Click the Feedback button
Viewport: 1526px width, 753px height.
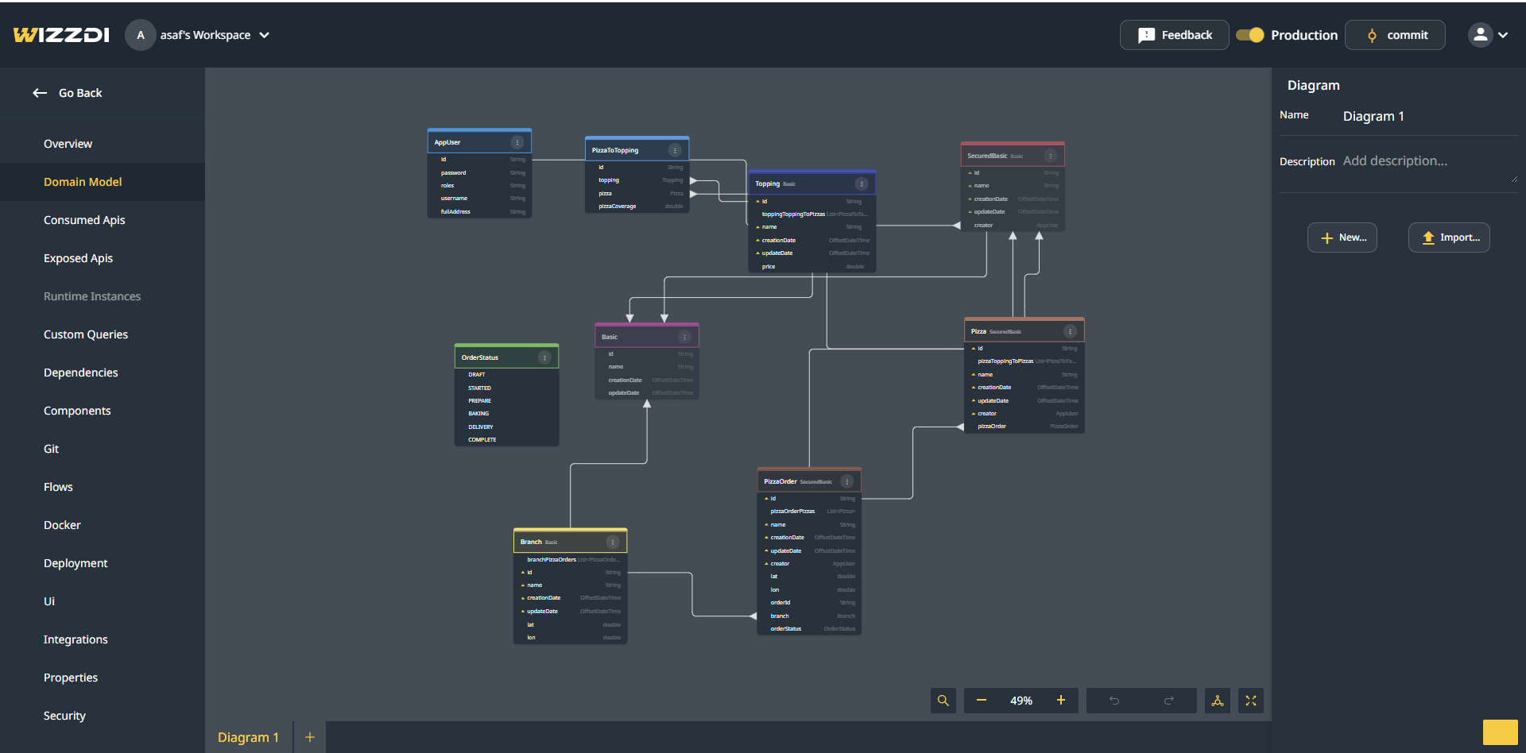[1174, 35]
